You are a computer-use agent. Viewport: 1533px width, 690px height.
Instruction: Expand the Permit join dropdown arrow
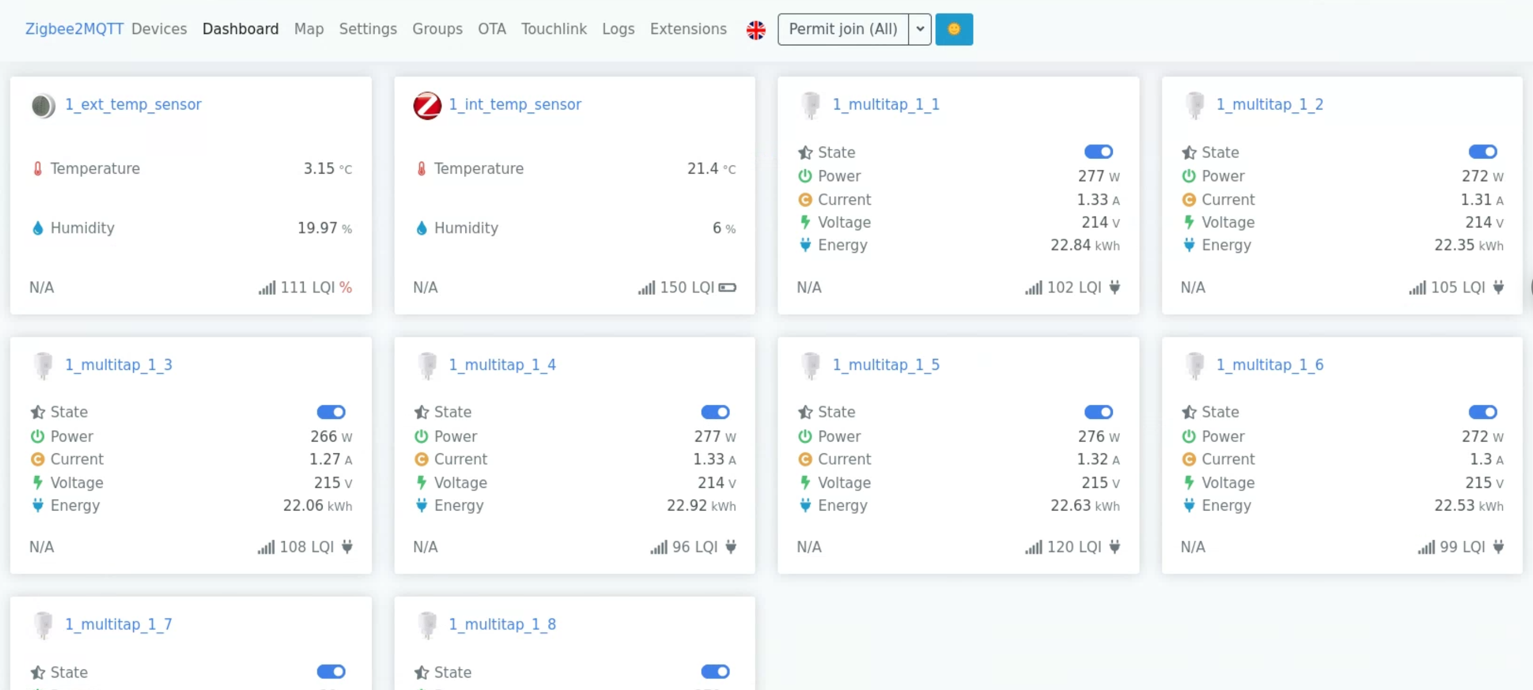(x=920, y=29)
